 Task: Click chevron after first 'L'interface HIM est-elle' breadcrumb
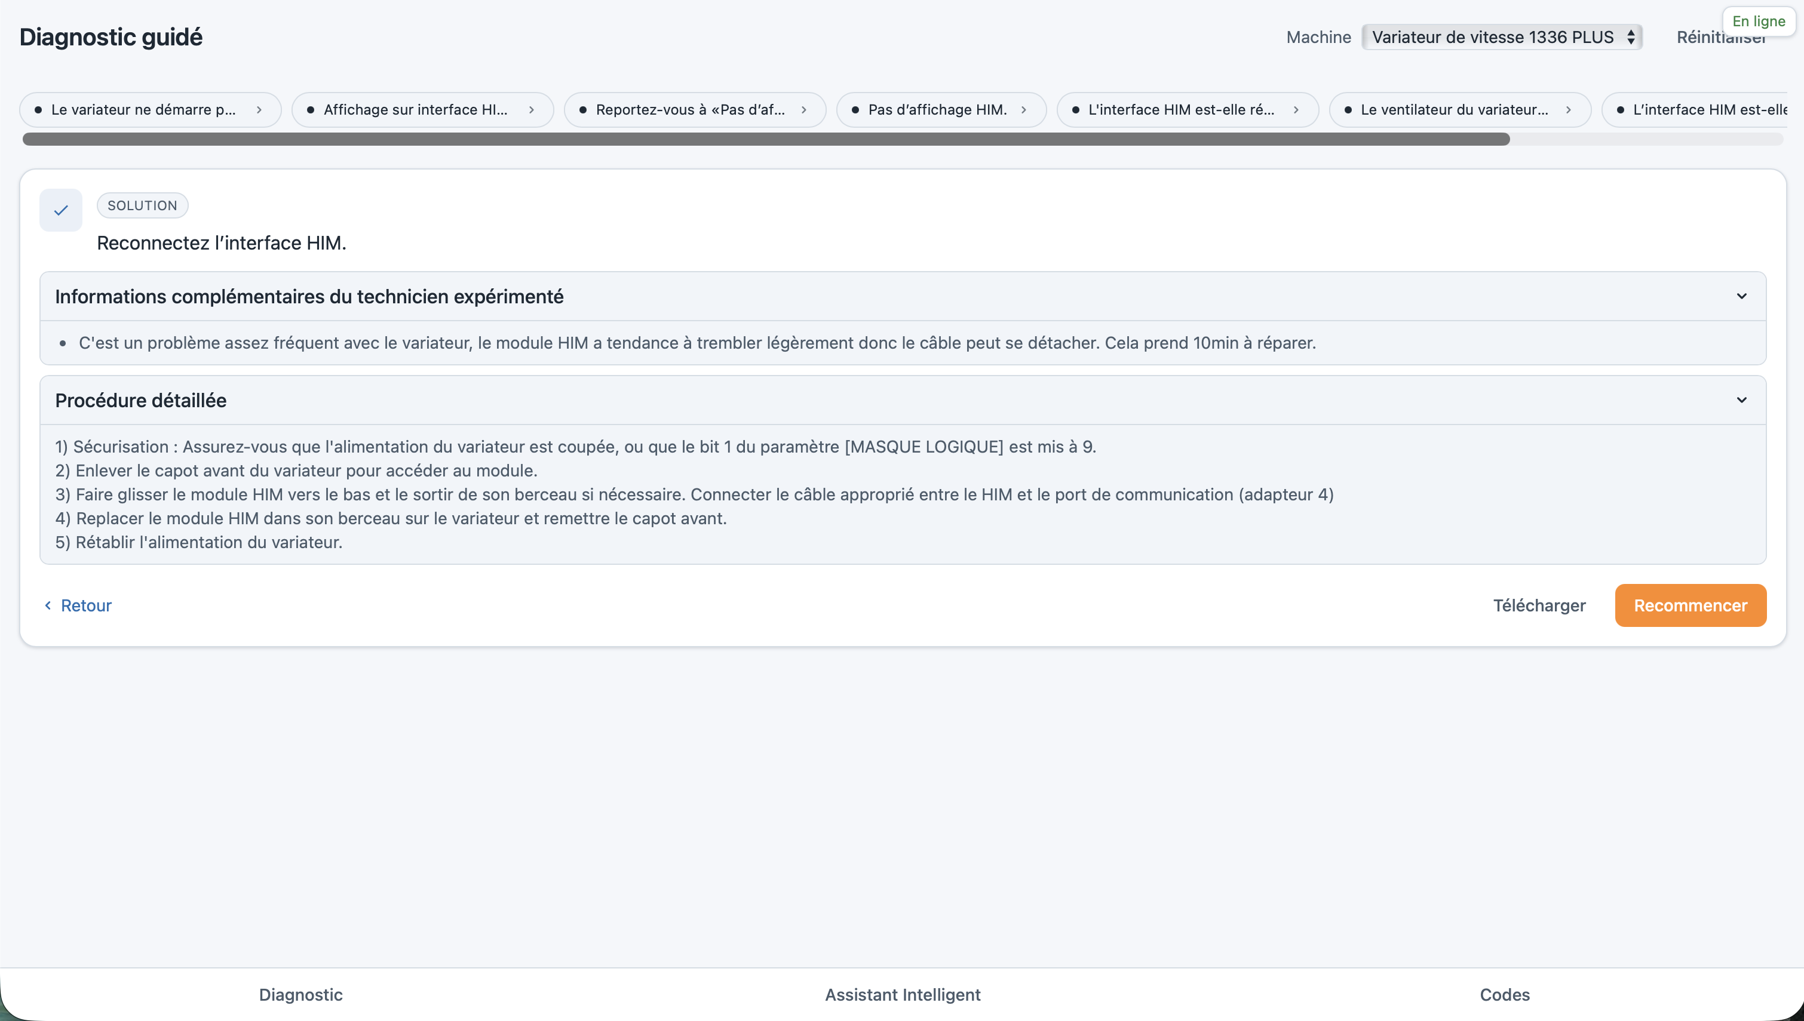(1296, 109)
